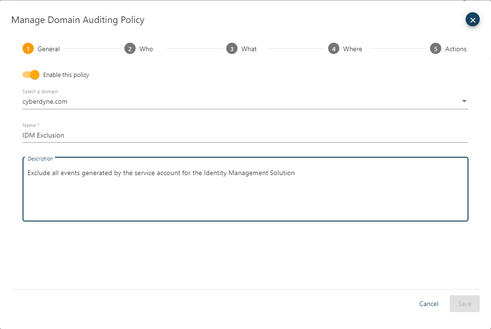Screen dimensions: 491x329
Task: Click into the Description text area
Action: click(x=245, y=192)
